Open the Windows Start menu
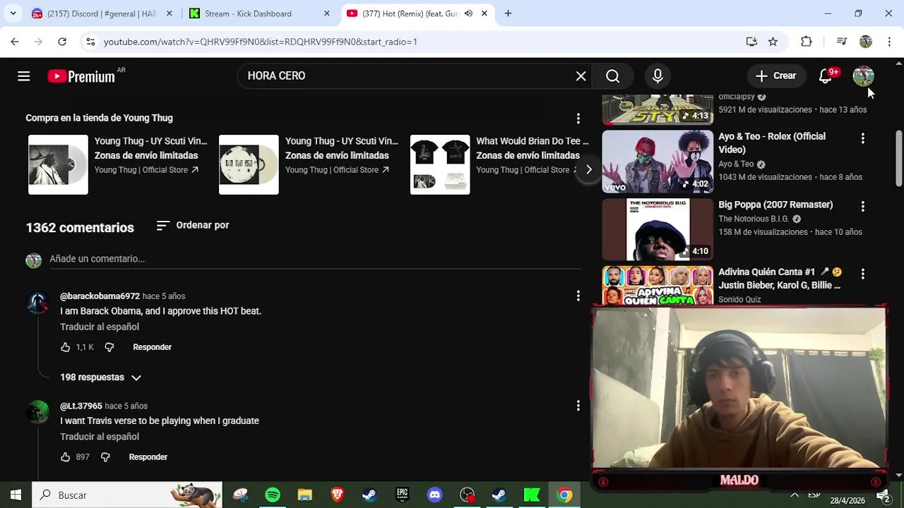 point(16,495)
